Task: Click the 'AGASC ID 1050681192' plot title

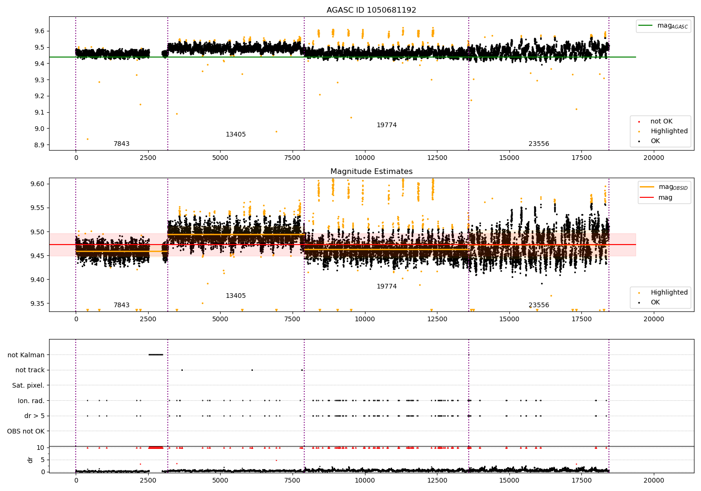Action: coord(371,10)
